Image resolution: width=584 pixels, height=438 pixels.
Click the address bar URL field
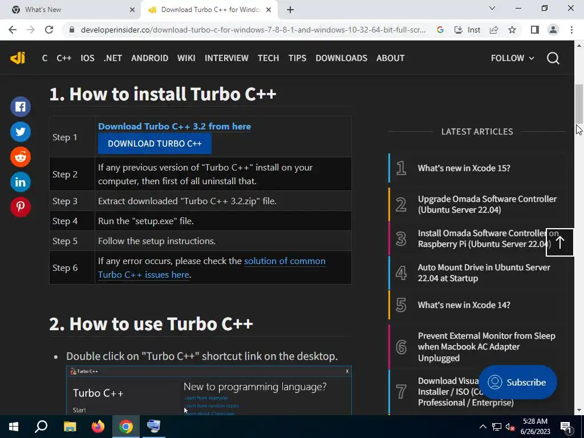tap(253, 30)
